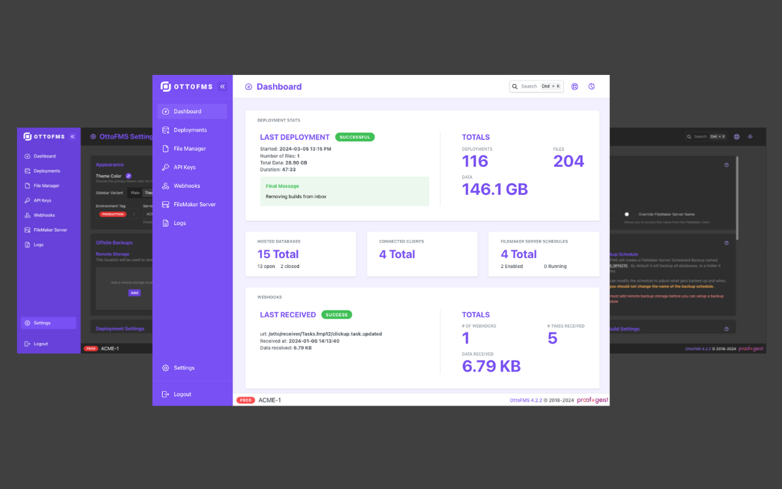Select the Plain sidebar variant in Settings
This screenshot has width=782, height=489.
point(136,192)
